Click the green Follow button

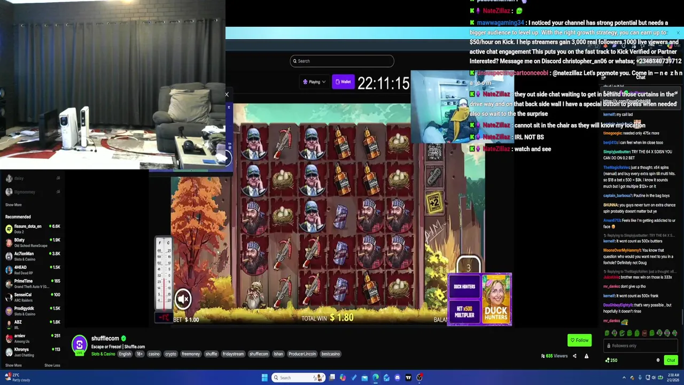pyautogui.click(x=580, y=340)
